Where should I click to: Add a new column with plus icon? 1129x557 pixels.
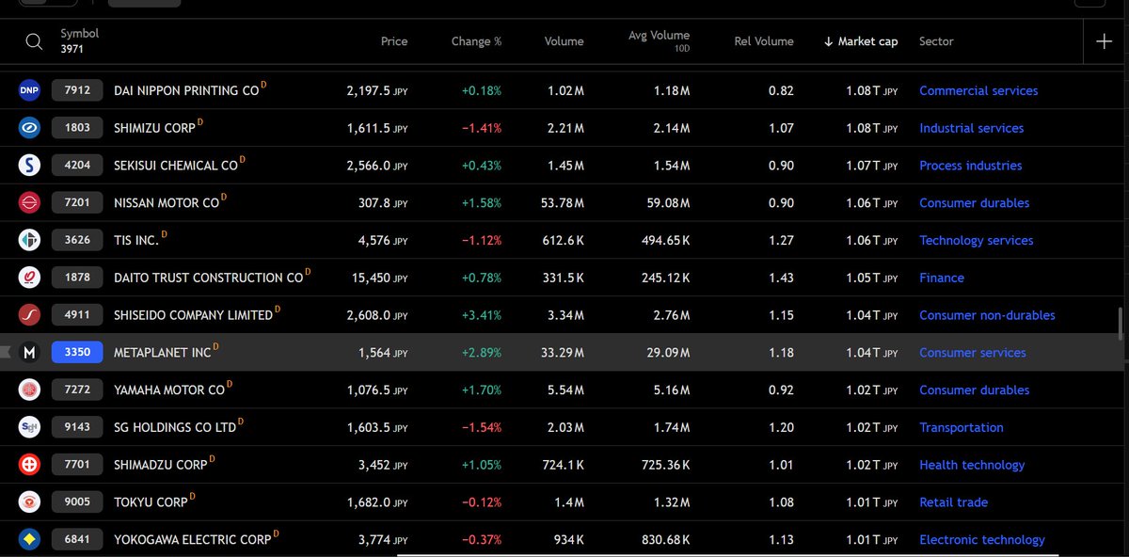tap(1104, 41)
